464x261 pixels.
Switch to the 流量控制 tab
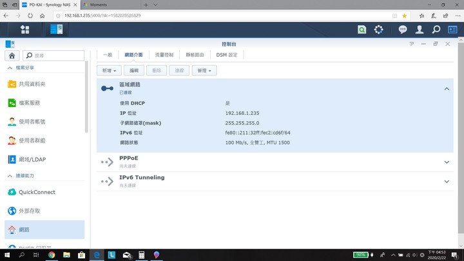(x=164, y=55)
